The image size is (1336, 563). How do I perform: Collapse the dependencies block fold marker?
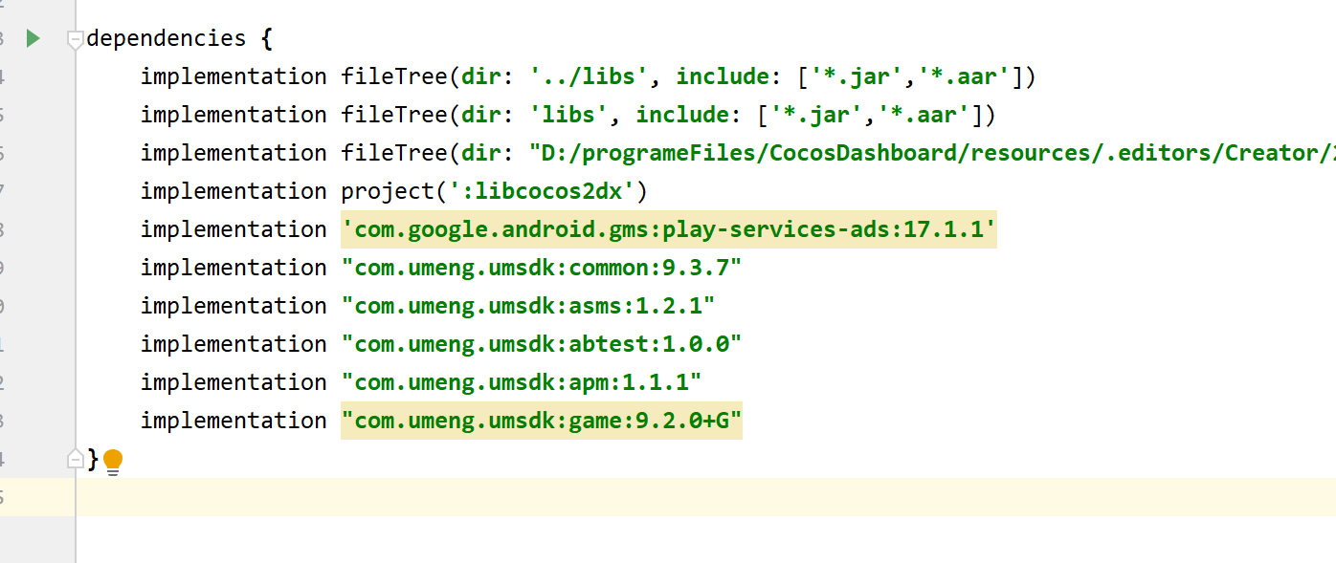[76, 39]
